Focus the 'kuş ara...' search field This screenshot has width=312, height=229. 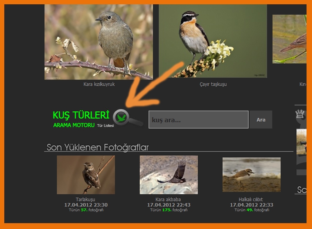tap(199, 120)
